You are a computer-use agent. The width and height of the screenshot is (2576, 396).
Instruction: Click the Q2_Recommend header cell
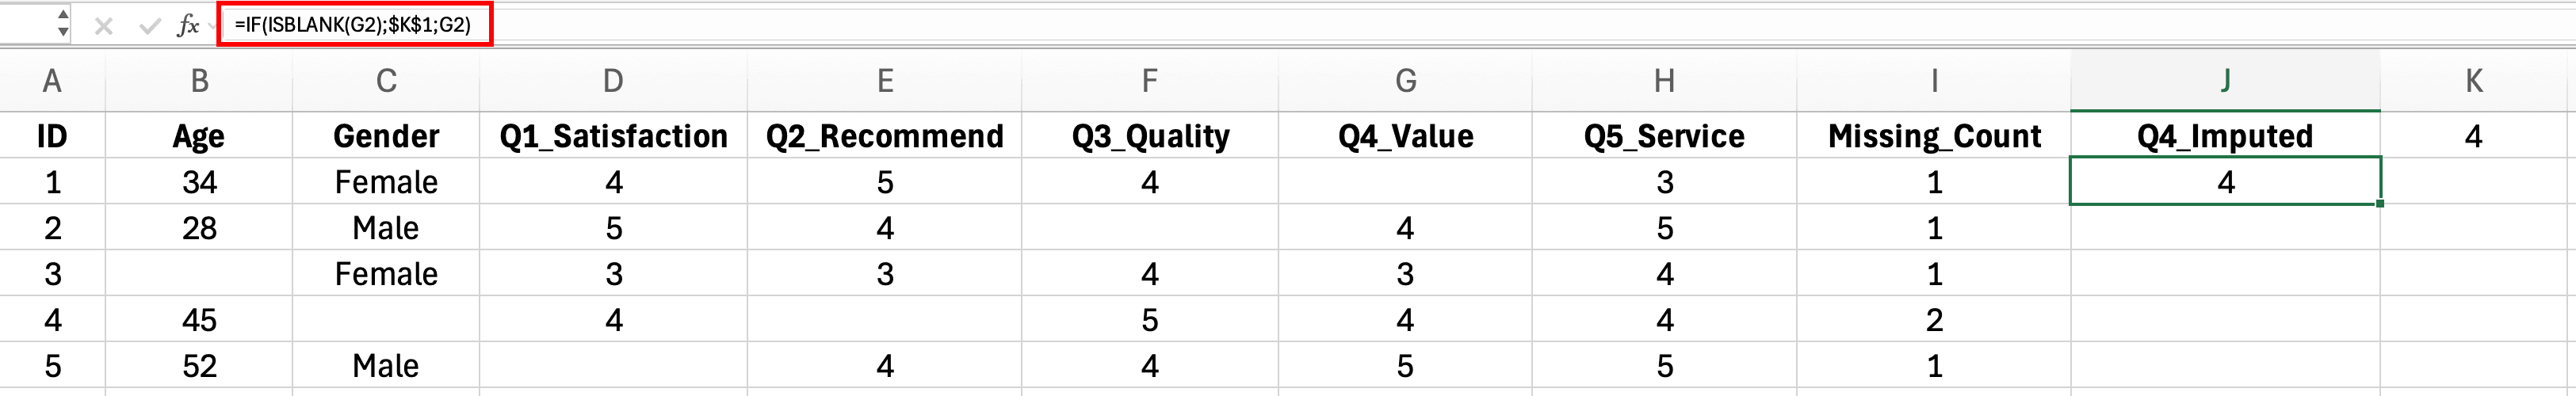click(x=884, y=136)
